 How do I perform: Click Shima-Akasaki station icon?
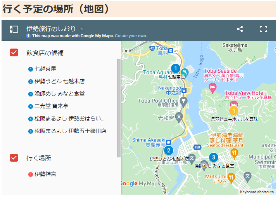click(168, 142)
